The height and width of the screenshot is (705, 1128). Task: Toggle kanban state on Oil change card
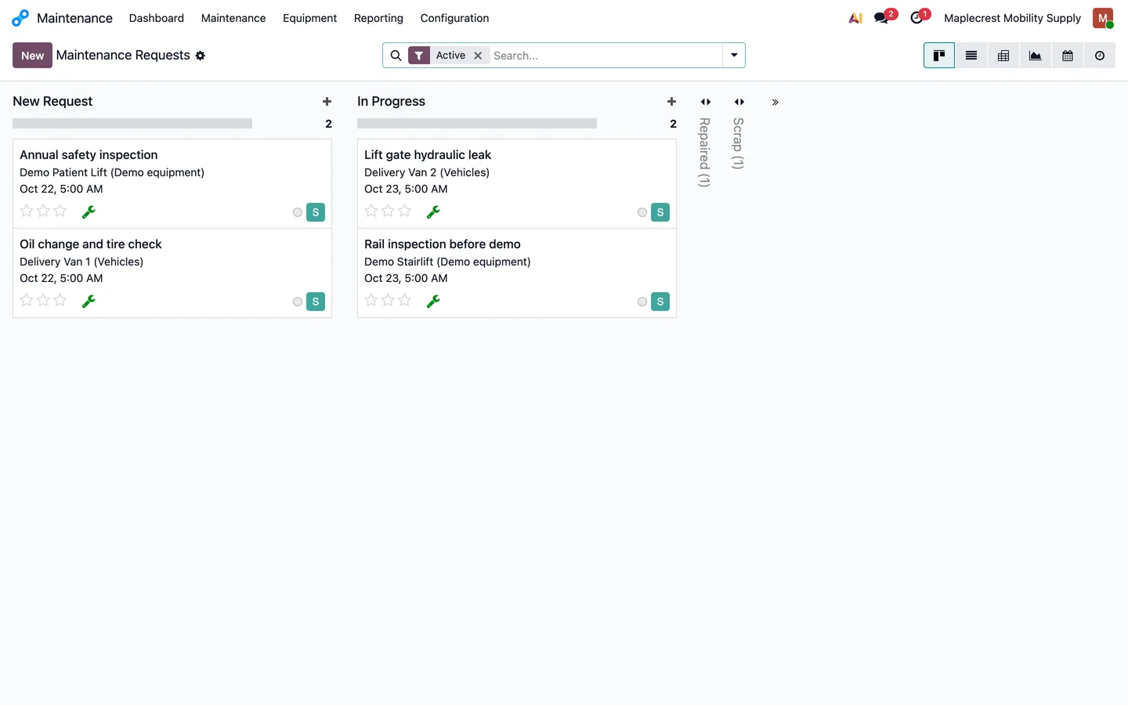click(x=298, y=302)
